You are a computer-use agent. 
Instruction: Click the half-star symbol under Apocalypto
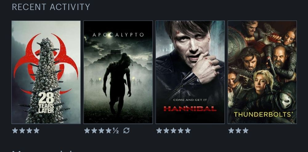[x=116, y=131]
